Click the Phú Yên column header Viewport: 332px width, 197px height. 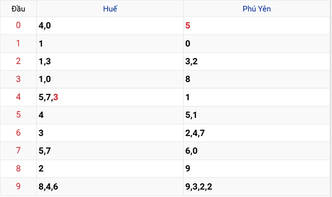click(257, 8)
